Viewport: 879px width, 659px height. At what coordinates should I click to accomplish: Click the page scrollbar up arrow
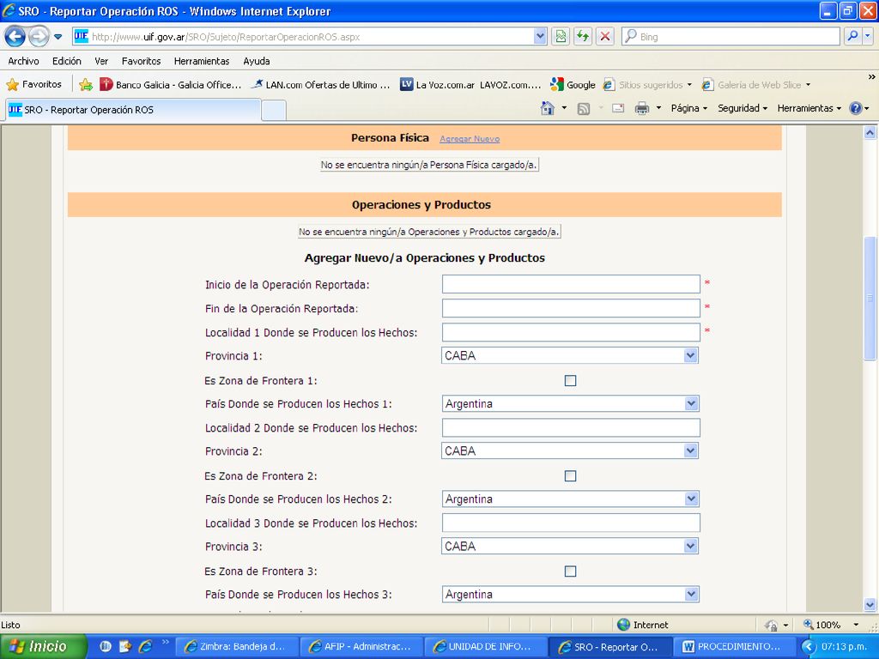[870, 133]
